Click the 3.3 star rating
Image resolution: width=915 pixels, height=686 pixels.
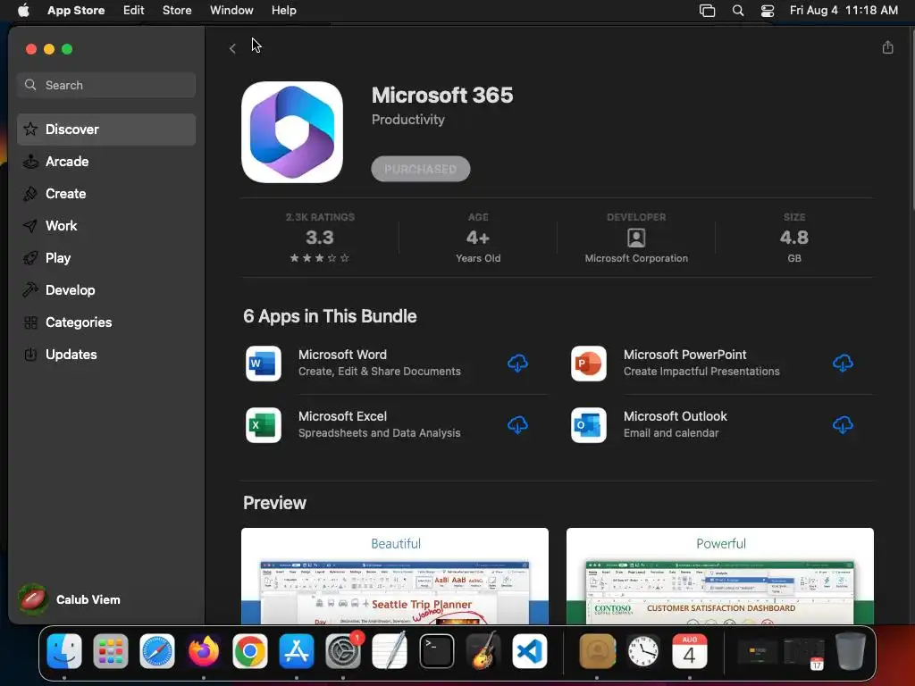point(320,238)
